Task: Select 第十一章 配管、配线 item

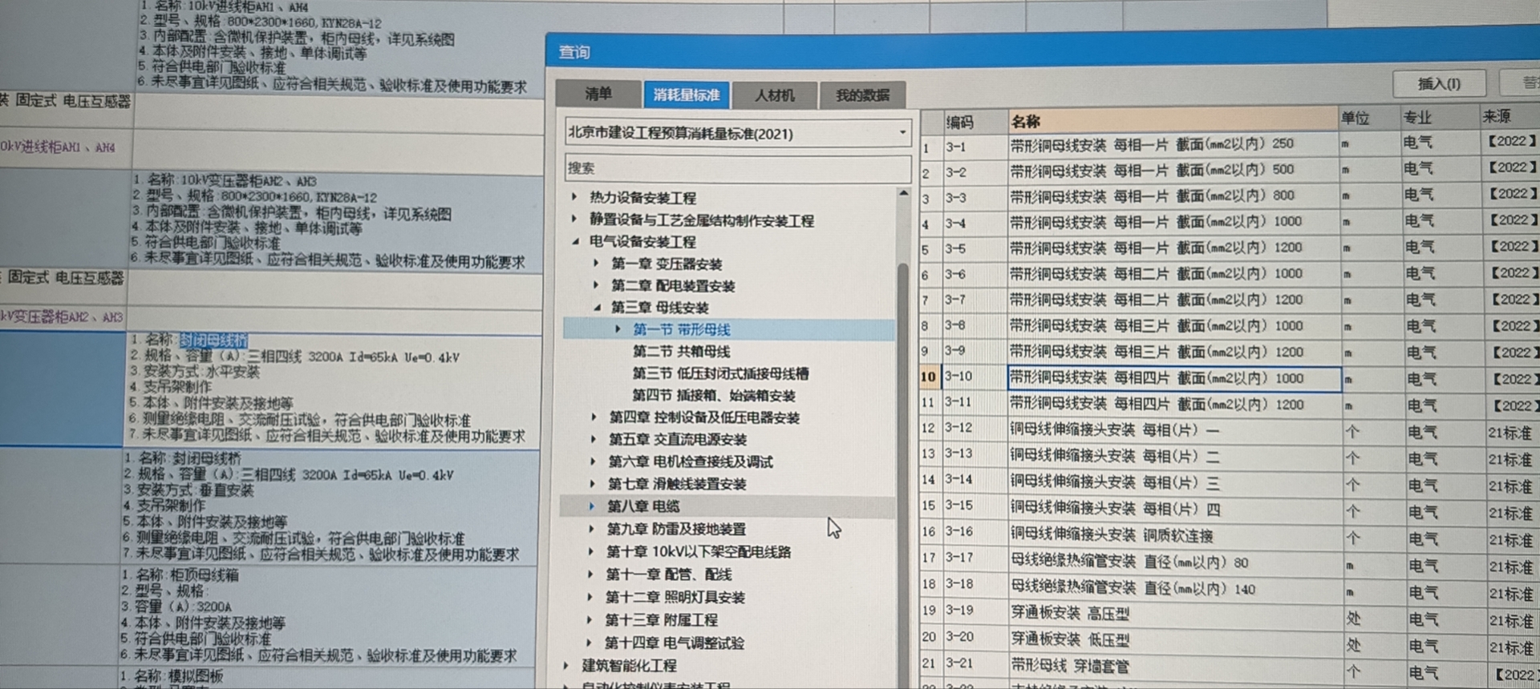Action: pyautogui.click(x=669, y=574)
